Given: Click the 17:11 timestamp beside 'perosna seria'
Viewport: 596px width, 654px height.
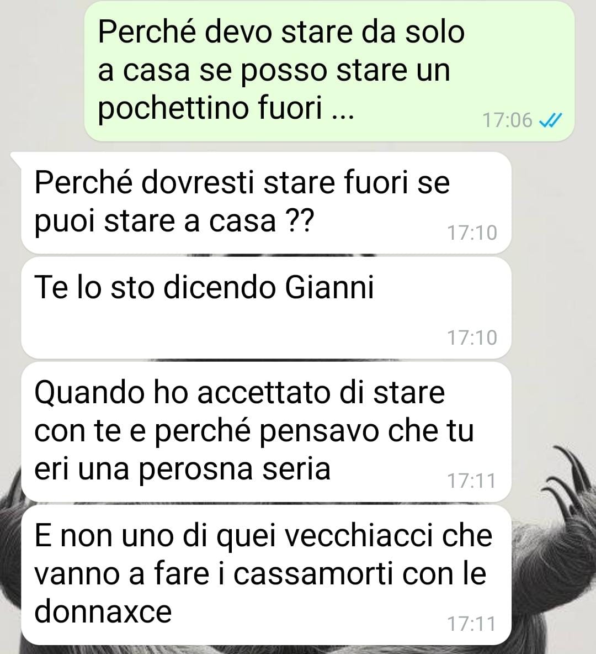Looking at the screenshot, I should pyautogui.click(x=471, y=481).
